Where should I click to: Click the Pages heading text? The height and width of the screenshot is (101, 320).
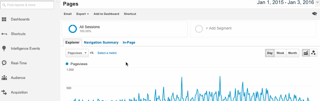pos(71,4)
